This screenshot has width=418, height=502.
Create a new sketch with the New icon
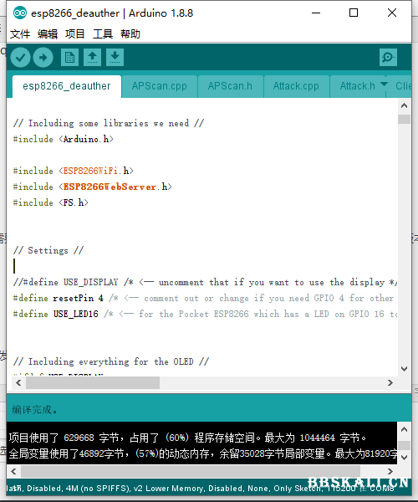pos(69,58)
